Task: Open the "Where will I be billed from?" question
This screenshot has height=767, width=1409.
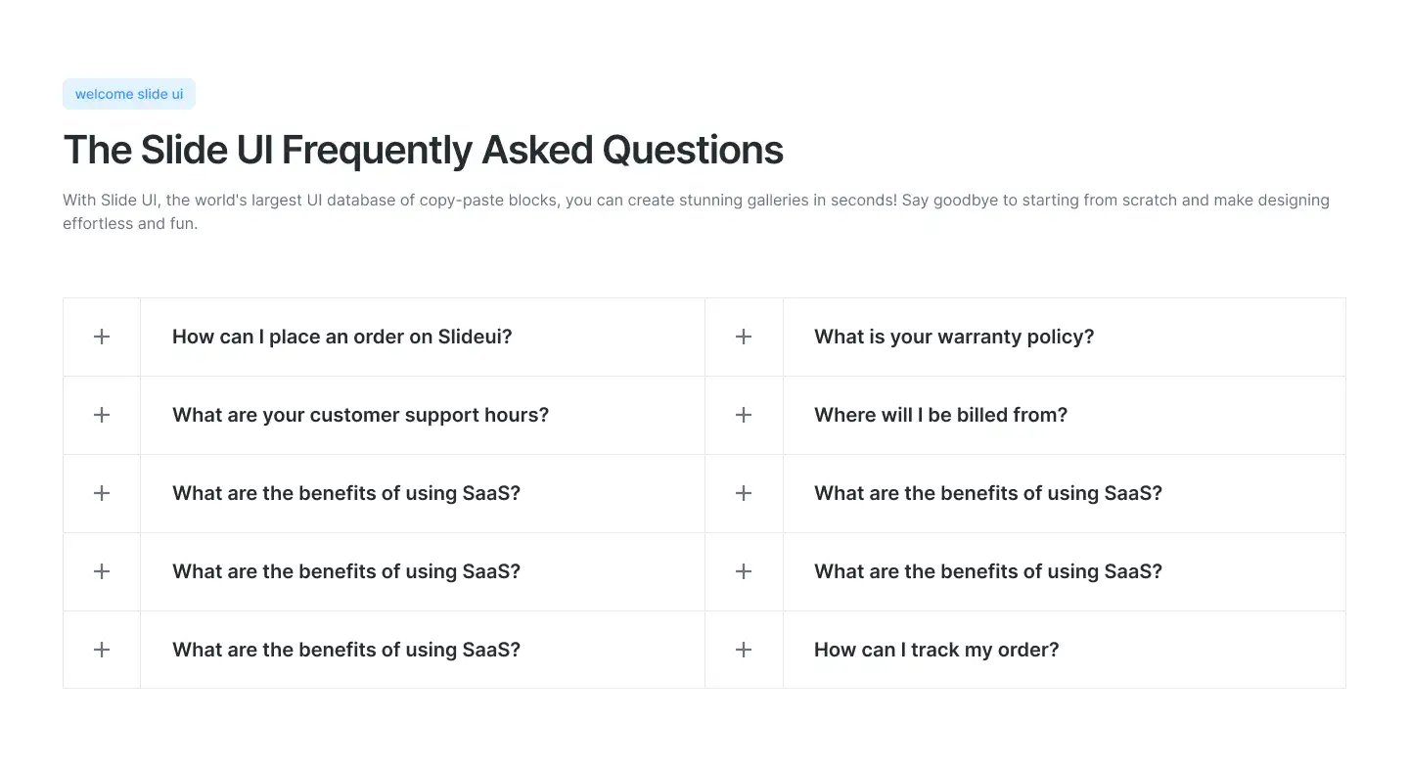Action: coord(940,415)
